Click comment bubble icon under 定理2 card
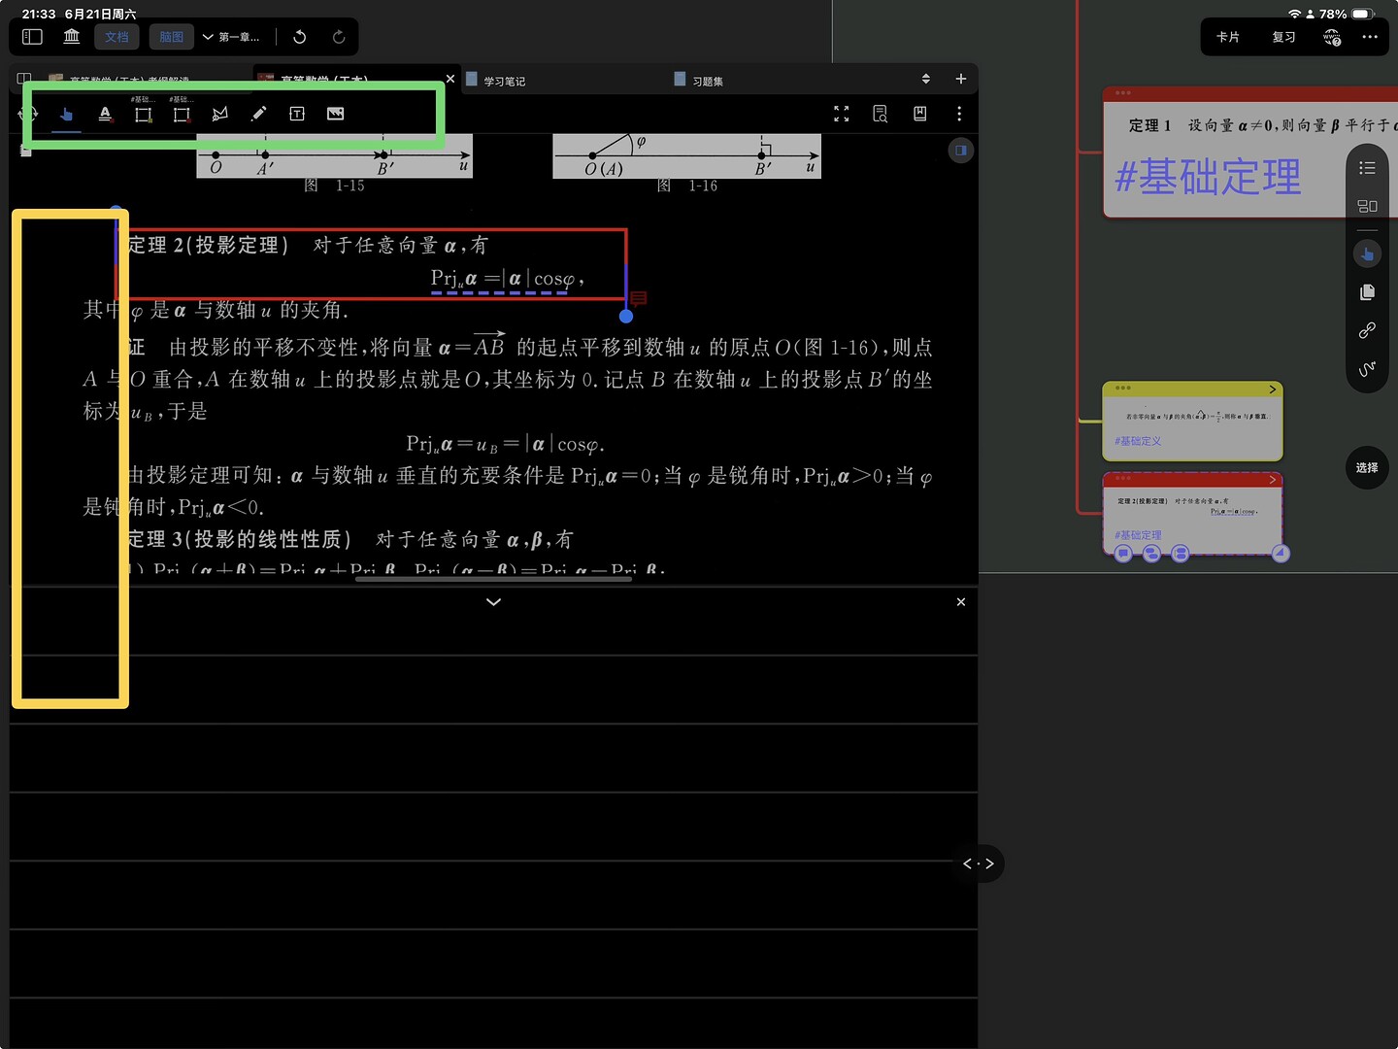This screenshot has width=1398, height=1049. point(1123,554)
